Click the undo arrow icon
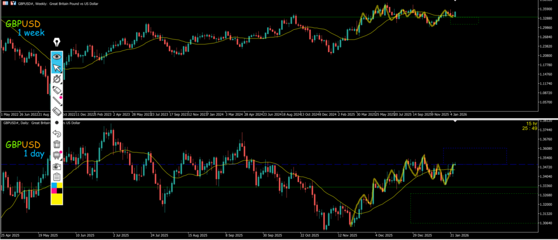This screenshot has height=240, width=558. tap(57, 133)
